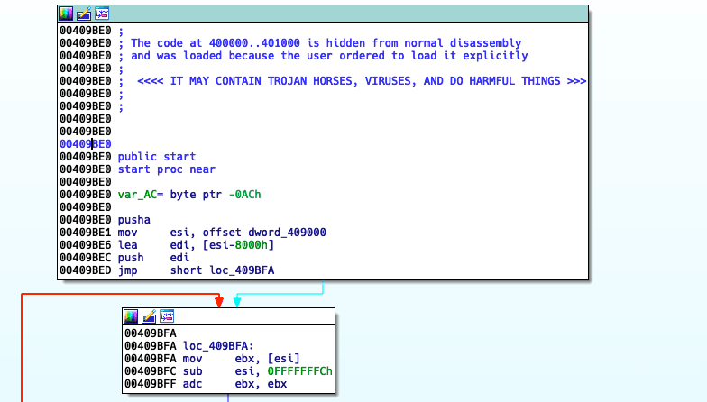Click the 00409BFC address
The height and width of the screenshot is (402, 707).
(x=150, y=371)
